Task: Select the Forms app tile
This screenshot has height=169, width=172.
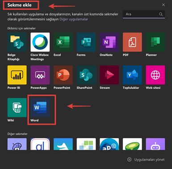Action: click(86, 42)
